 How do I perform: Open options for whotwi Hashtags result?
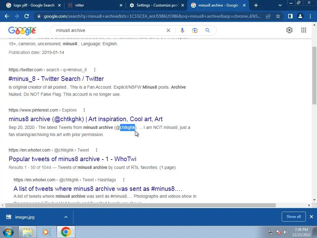tap(124, 180)
